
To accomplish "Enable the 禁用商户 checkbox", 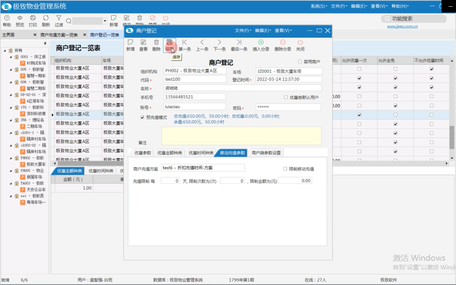I will point(300,62).
